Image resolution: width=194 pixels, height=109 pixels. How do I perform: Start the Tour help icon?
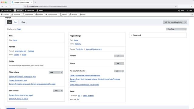click(x=179, y=11)
